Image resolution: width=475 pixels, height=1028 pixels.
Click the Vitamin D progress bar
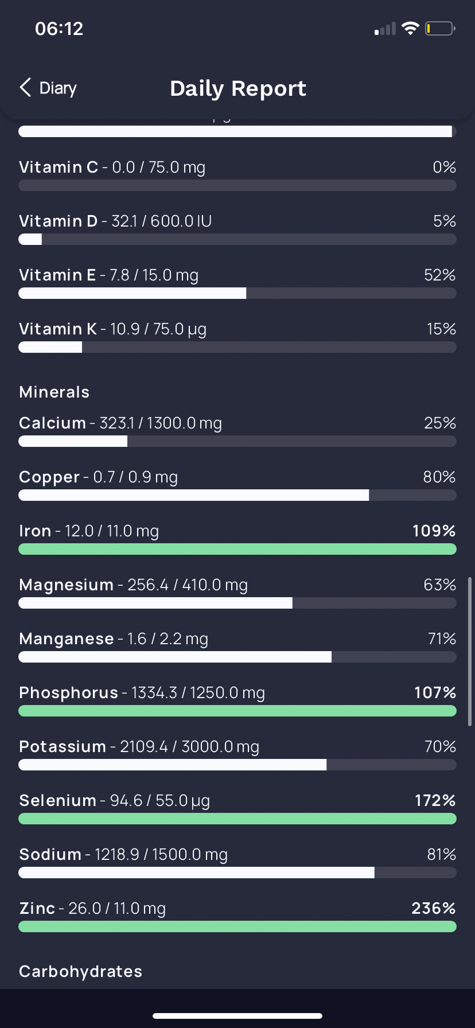pyautogui.click(x=237, y=239)
